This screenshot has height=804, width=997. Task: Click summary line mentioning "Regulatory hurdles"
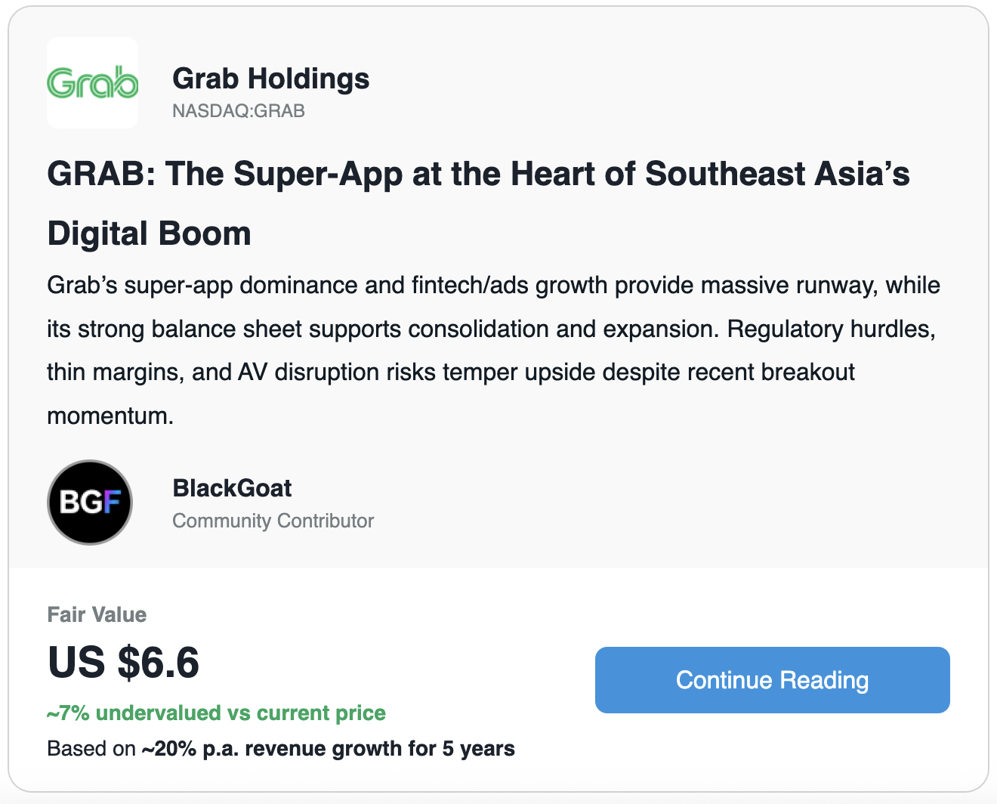pyautogui.click(x=831, y=329)
